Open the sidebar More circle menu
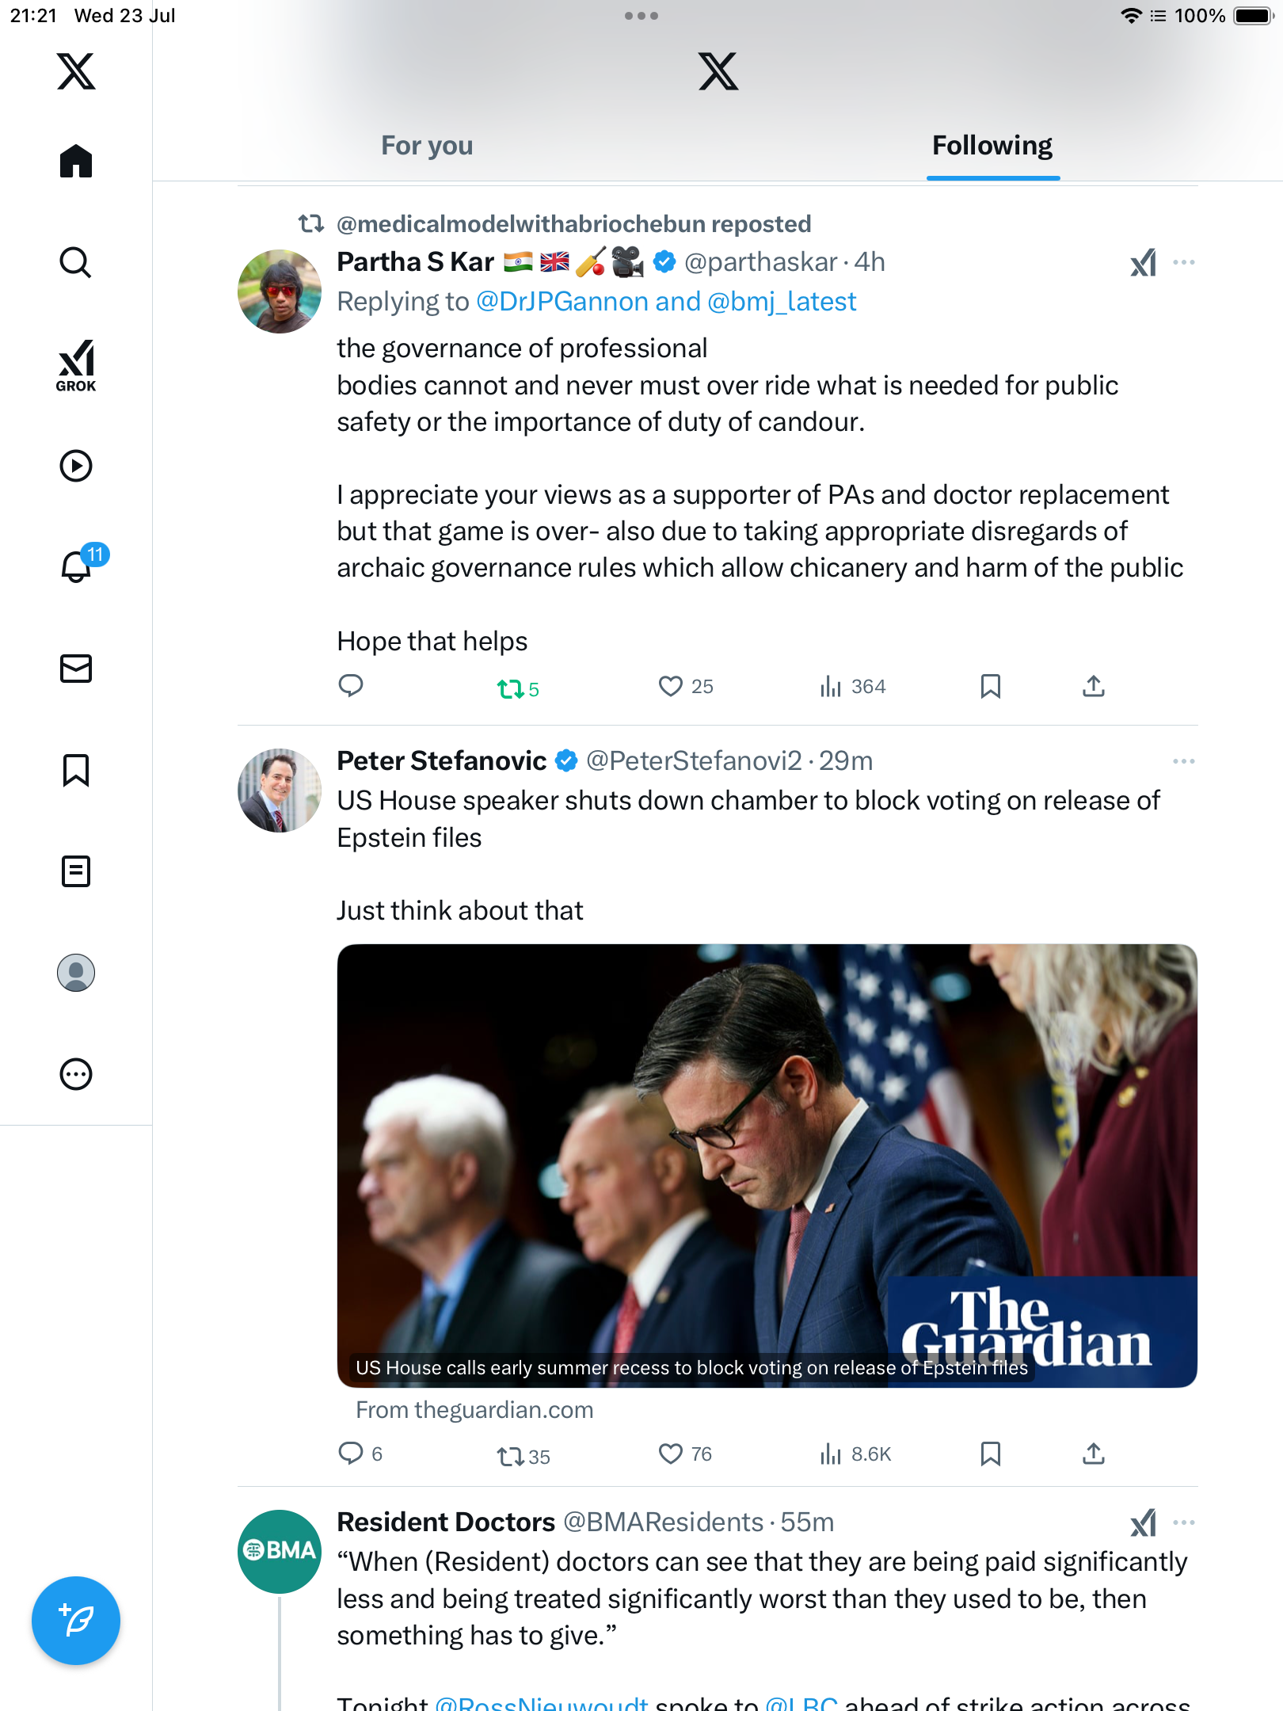1283x1711 pixels. coord(76,1074)
